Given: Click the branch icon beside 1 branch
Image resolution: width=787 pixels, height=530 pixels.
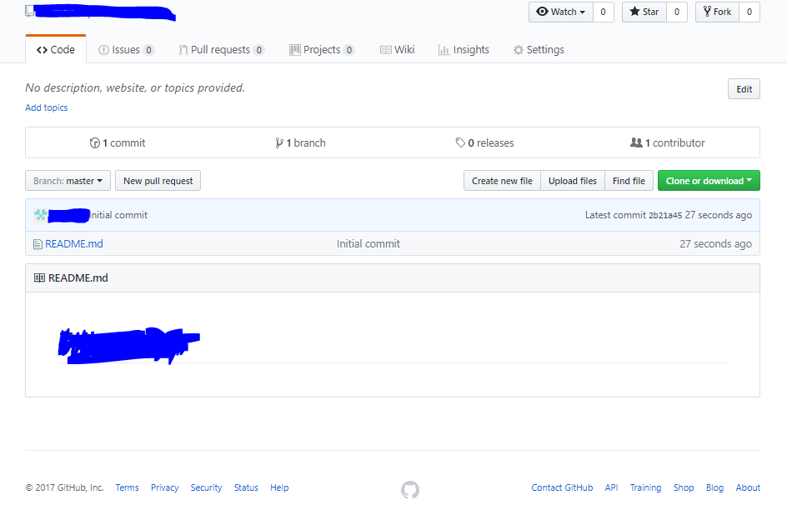Looking at the screenshot, I should click(279, 143).
